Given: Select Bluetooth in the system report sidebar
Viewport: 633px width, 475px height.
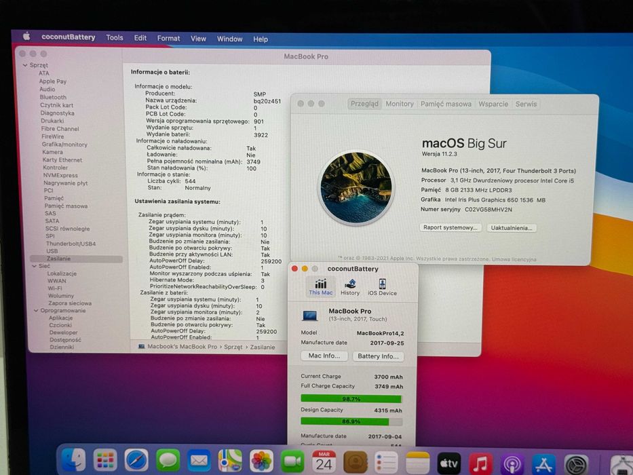Looking at the screenshot, I should coord(53,97).
